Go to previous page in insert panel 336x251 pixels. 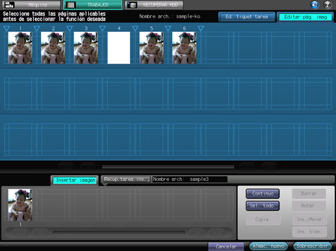pyautogui.click(x=41, y=233)
